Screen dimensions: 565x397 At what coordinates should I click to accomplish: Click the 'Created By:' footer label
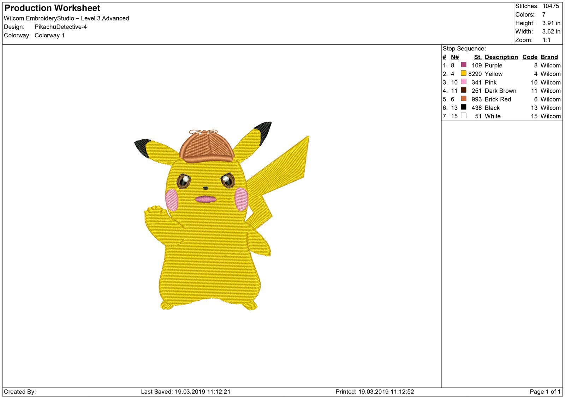tap(20, 392)
